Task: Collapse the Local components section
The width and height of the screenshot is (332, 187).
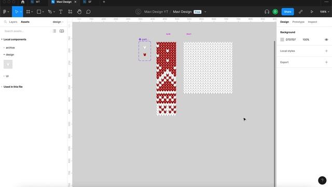Action: click(2, 39)
